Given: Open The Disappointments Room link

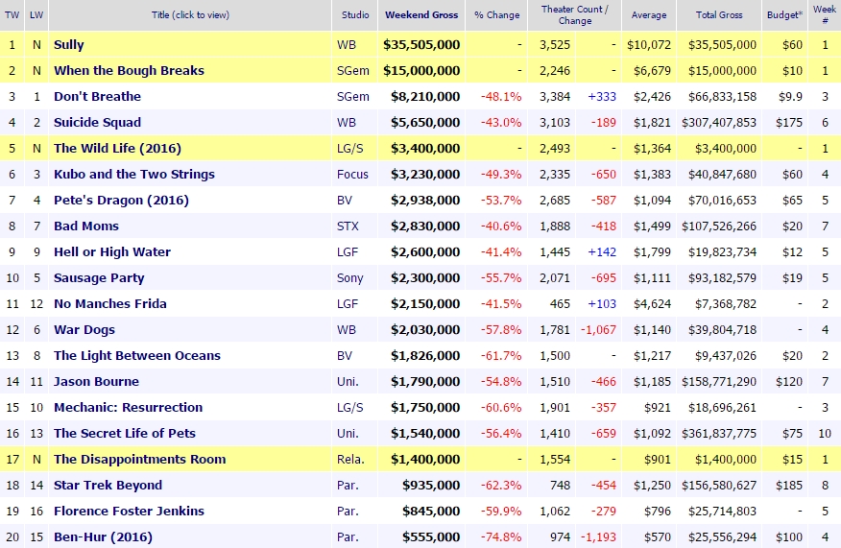Looking at the screenshot, I should (139, 459).
